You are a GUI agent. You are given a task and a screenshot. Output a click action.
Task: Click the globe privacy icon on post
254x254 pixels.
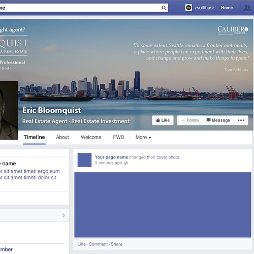pyautogui.click(x=126, y=163)
